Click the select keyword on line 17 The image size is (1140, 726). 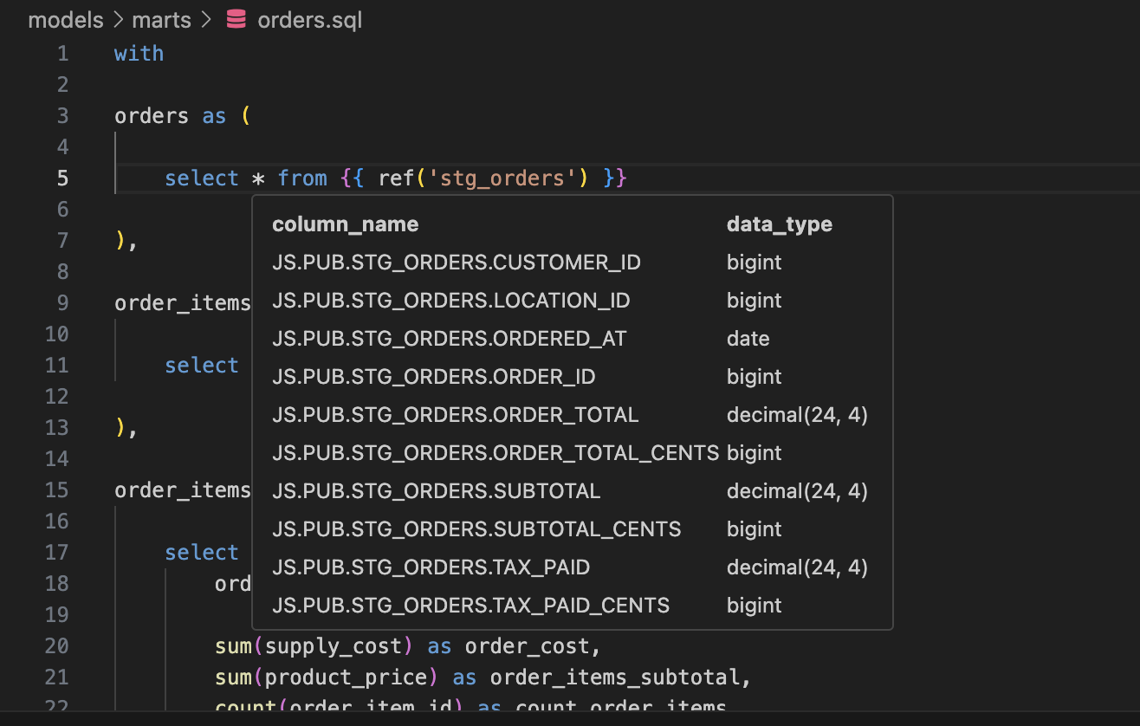(201, 552)
